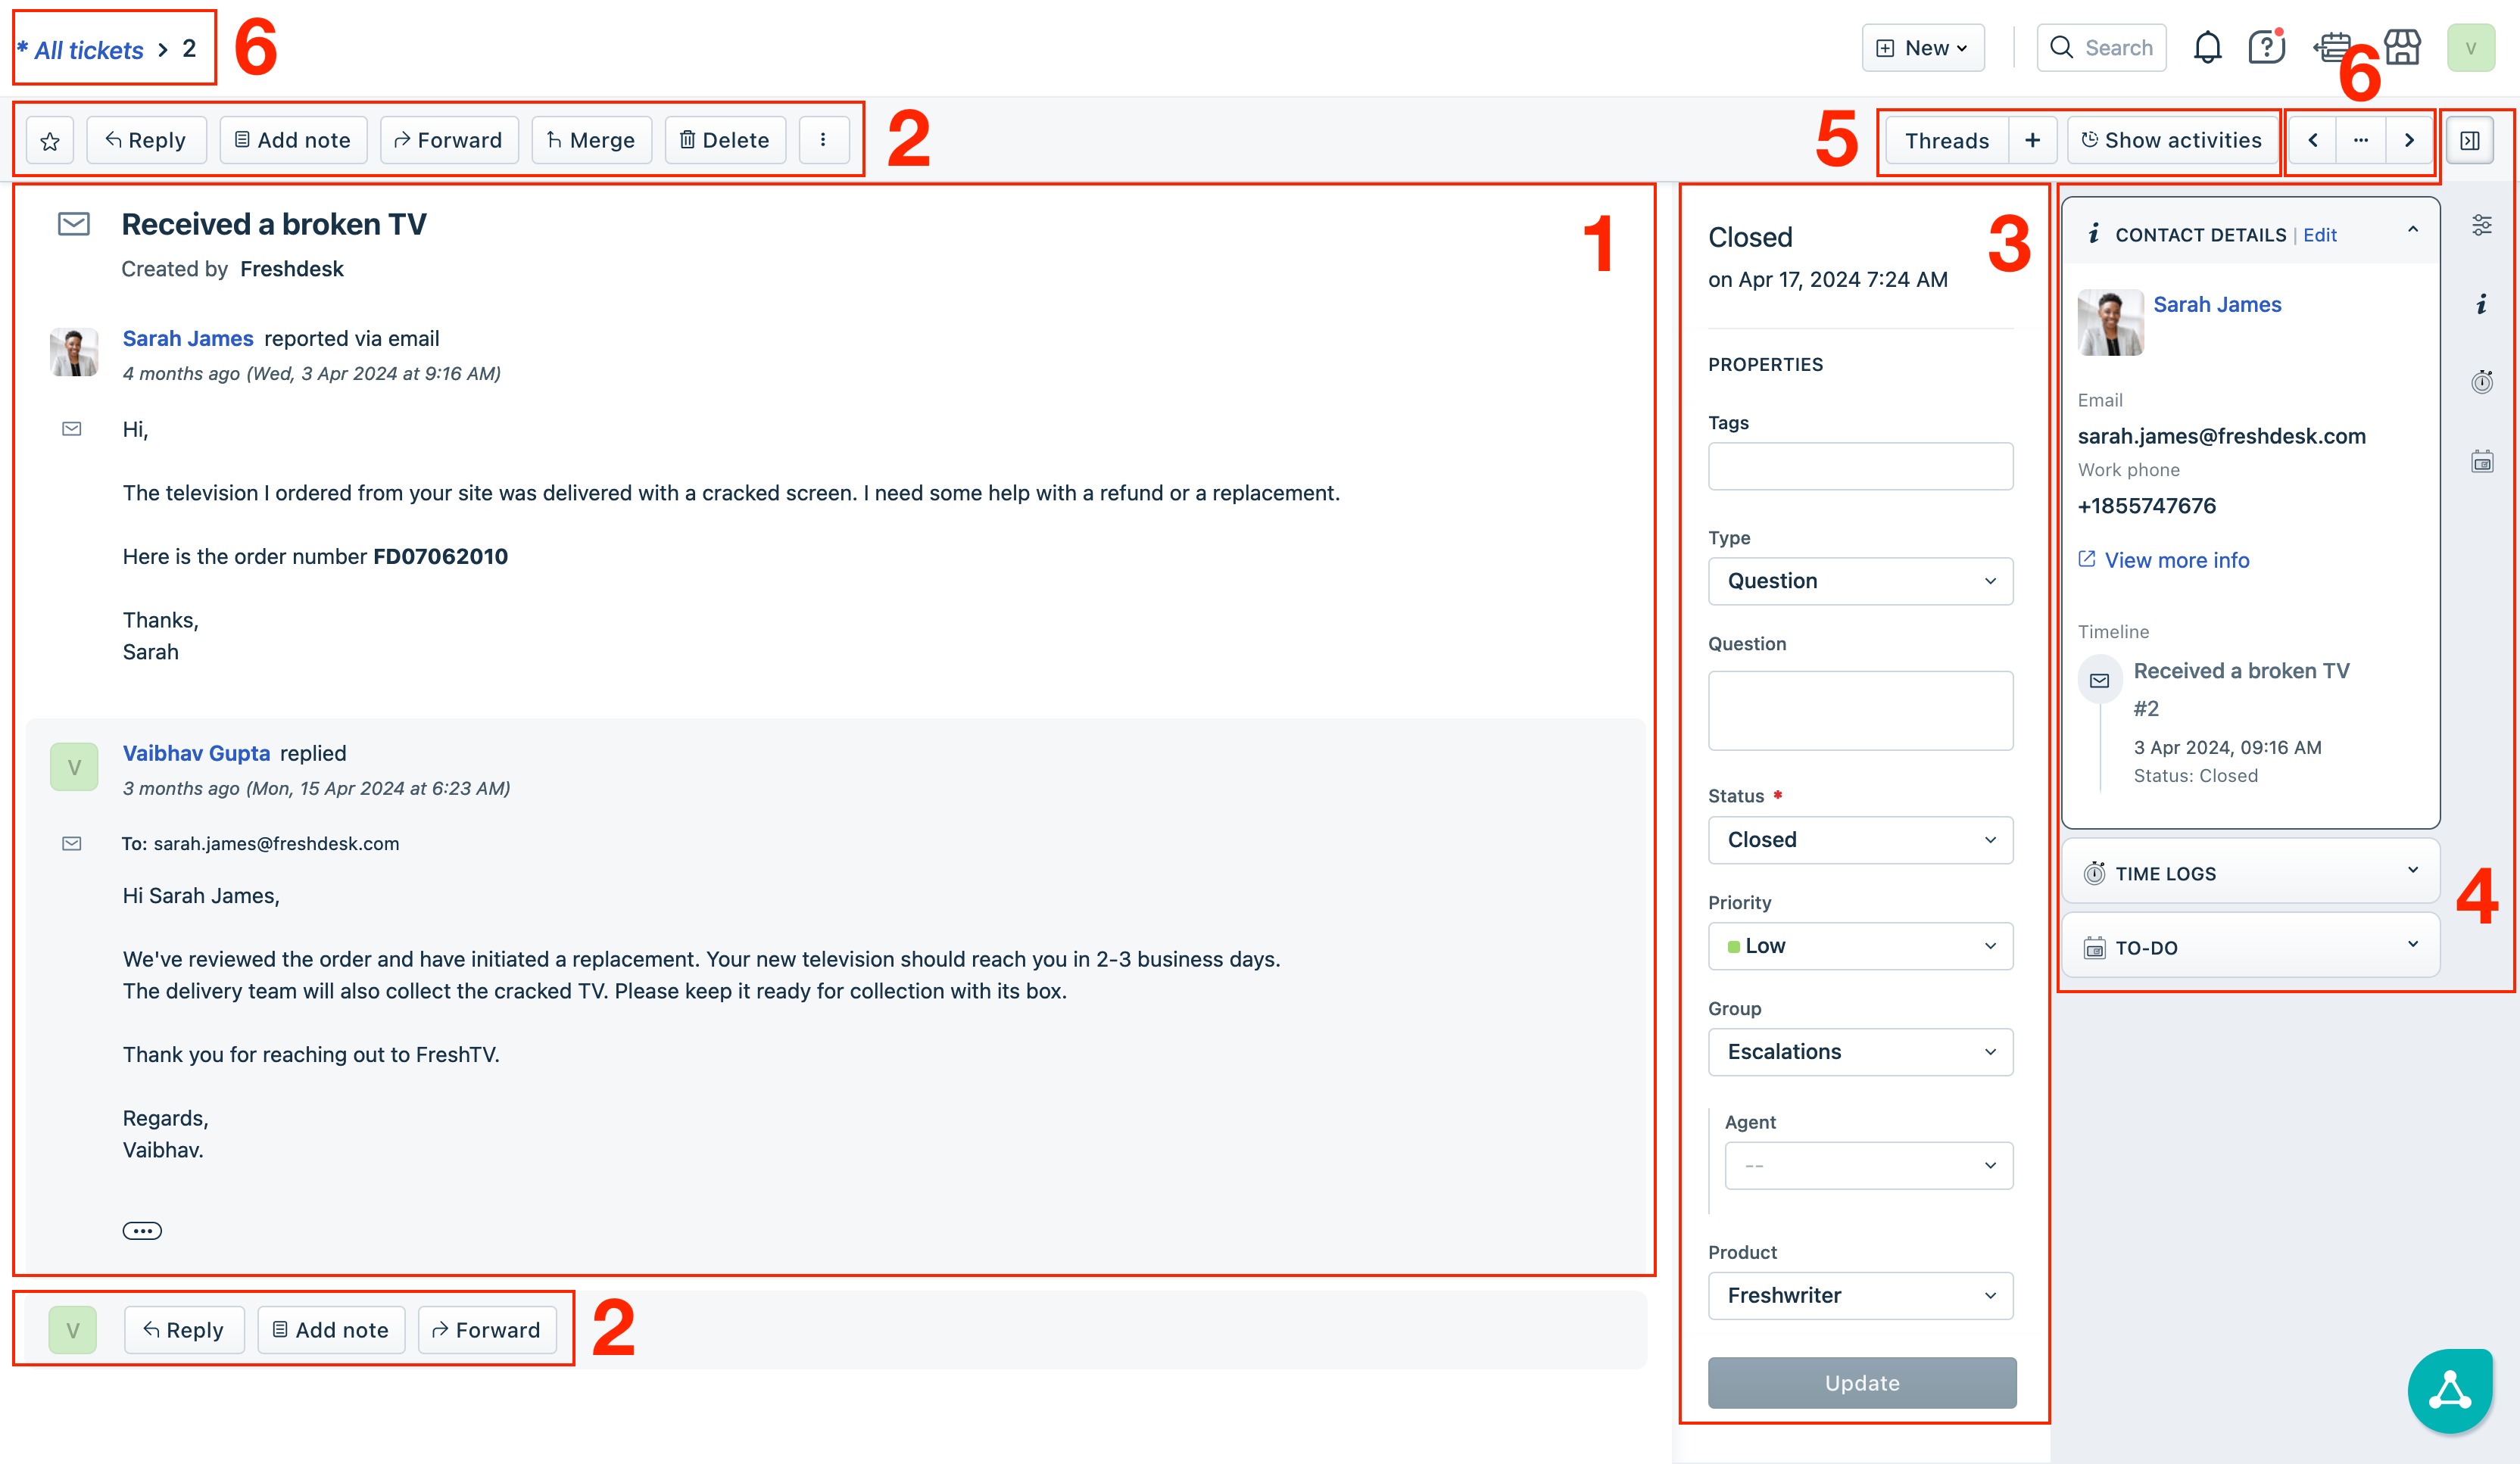Add a new thread with plus icon
This screenshot has height=1464, width=2520.
point(2032,141)
